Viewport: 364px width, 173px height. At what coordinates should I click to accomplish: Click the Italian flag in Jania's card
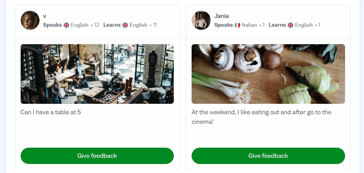pos(237,25)
